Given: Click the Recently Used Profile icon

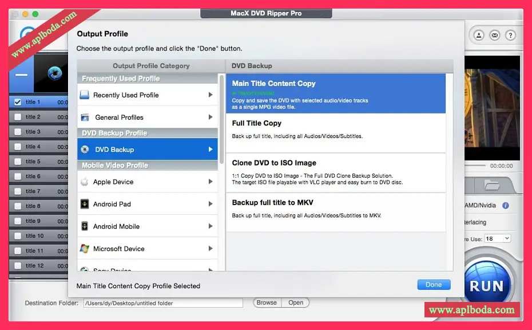Looking at the screenshot, I should coord(85,95).
